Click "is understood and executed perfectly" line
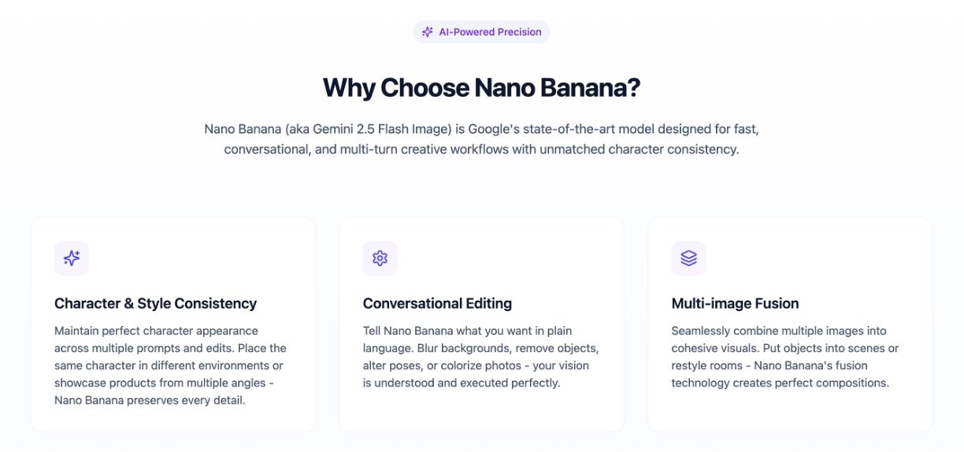The width and height of the screenshot is (964, 452). pyautogui.click(x=462, y=383)
